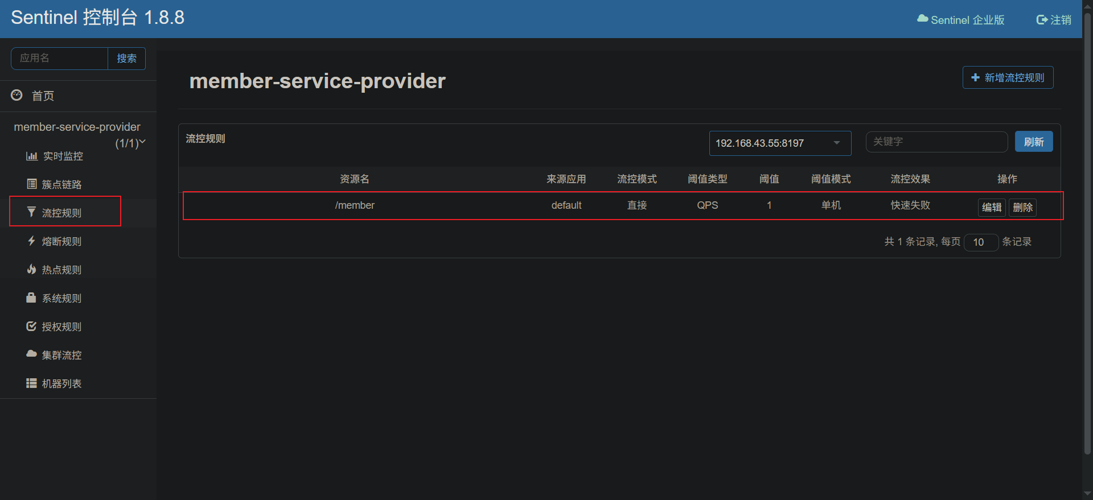The width and height of the screenshot is (1093, 500).
Task: Focus the 应用名 search input
Action: [x=60, y=58]
